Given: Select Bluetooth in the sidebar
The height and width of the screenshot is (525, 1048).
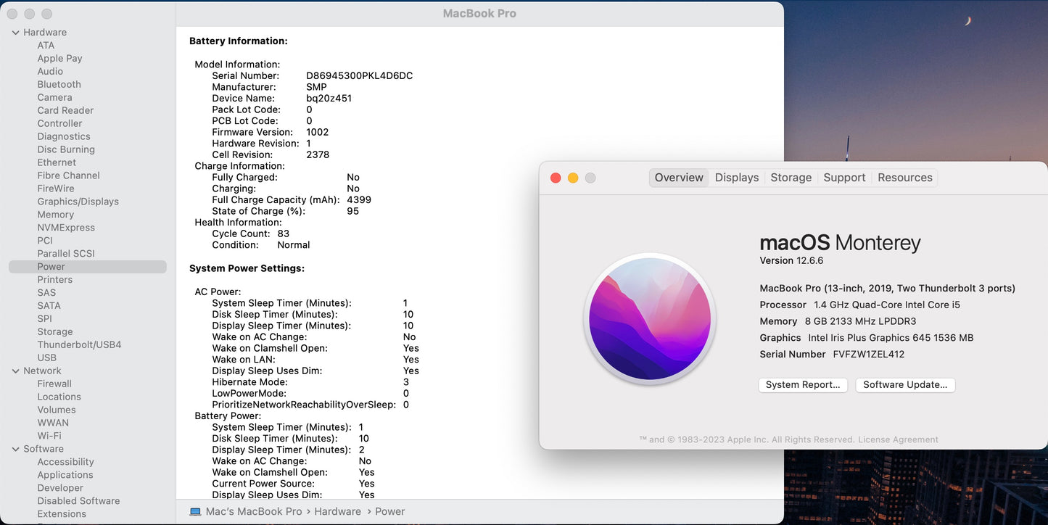Looking at the screenshot, I should coord(59,84).
